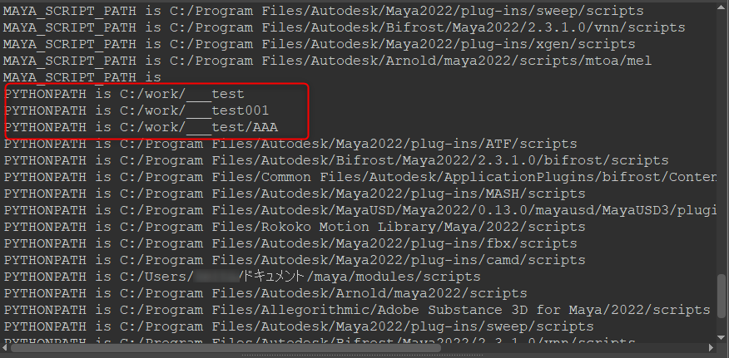Click the C:/work/___test001 PYTHONPATH line
Screen dimensions: 729x358
click(136, 111)
